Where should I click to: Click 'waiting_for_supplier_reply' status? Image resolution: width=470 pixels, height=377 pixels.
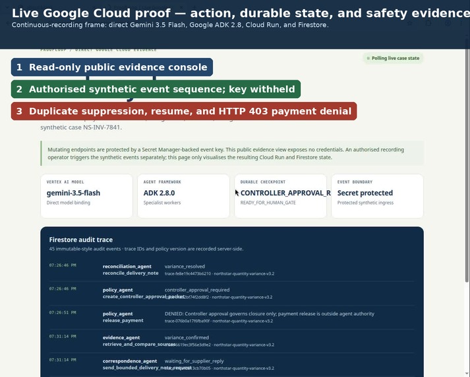[194, 361]
